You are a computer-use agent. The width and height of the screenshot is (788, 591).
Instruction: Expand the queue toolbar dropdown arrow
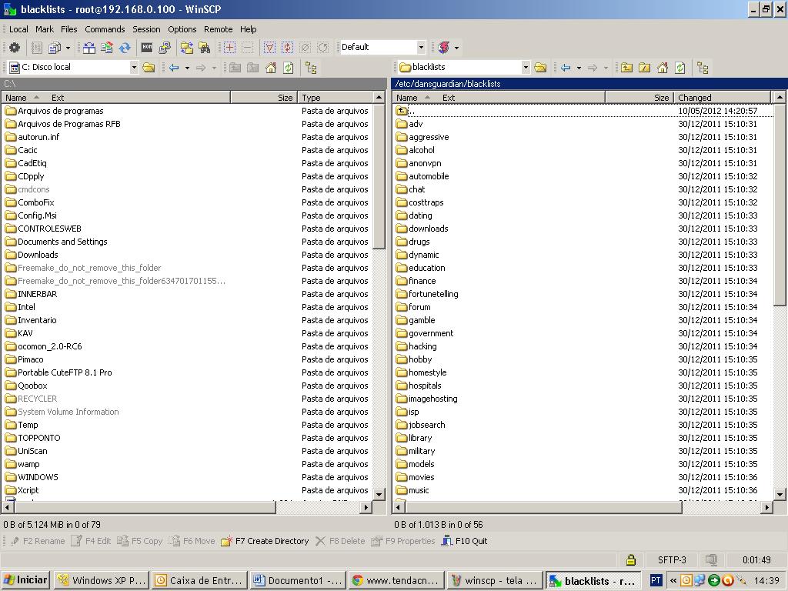[68, 48]
